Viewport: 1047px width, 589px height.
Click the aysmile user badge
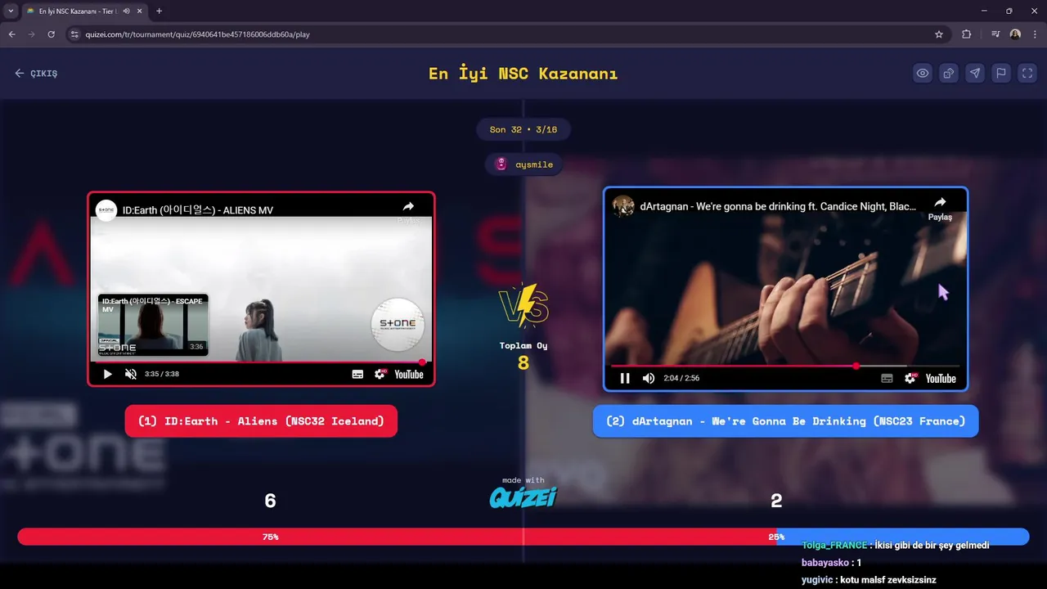pos(524,164)
